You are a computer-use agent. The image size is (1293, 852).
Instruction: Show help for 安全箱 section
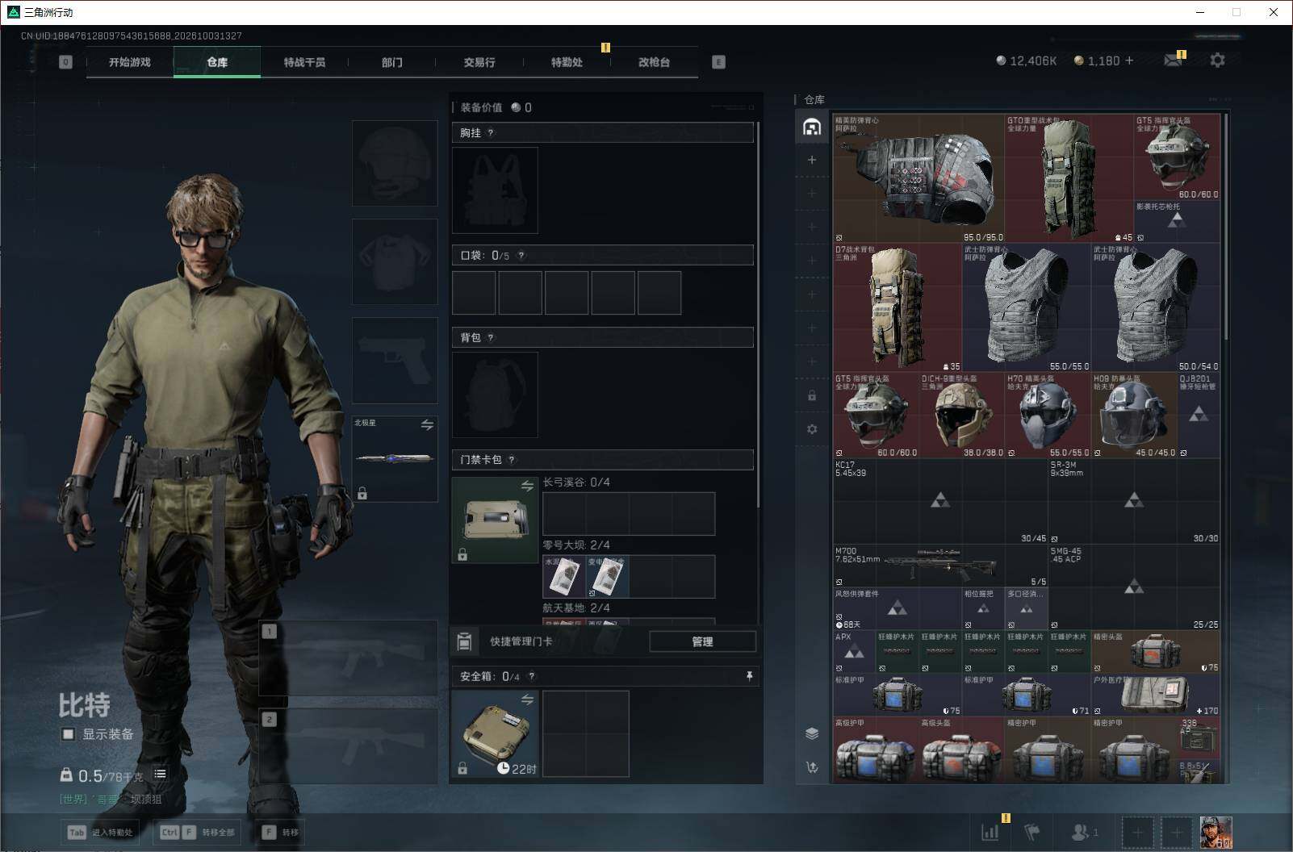click(531, 677)
